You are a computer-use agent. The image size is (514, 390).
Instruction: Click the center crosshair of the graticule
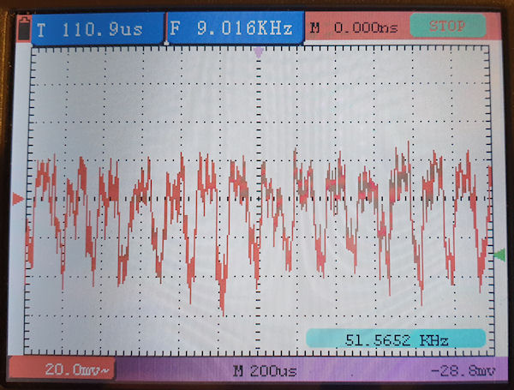coord(259,201)
